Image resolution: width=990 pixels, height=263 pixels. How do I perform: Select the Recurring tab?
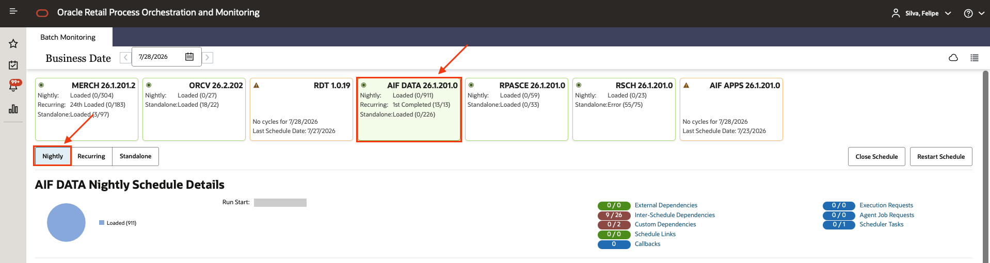(x=91, y=156)
